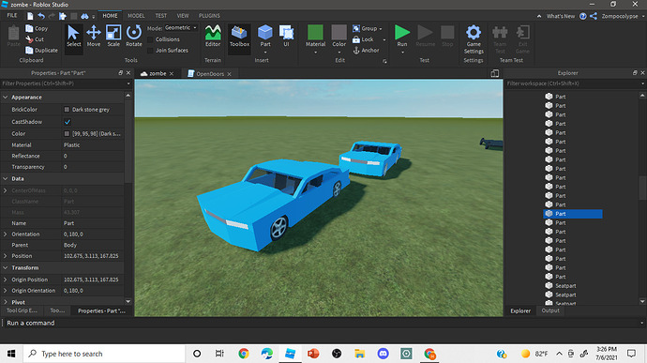Viewport: 647px width, 363px height.
Task: Click the Duplicate button
Action: (x=41, y=51)
